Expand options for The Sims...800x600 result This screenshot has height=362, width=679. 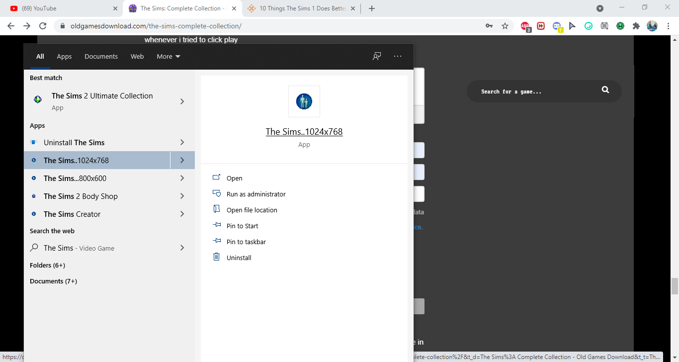[x=182, y=178]
